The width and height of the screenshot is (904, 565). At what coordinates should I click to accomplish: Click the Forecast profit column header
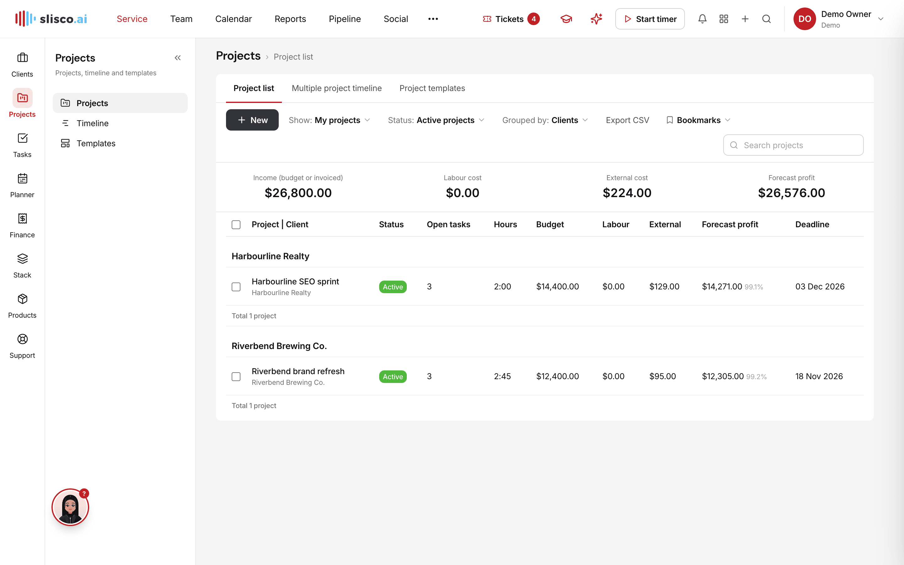point(730,224)
